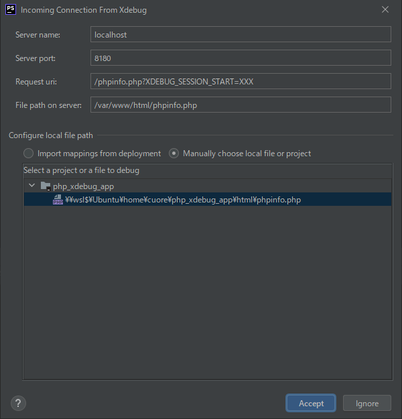Click the php_xdebug_app project folder icon

point(45,186)
